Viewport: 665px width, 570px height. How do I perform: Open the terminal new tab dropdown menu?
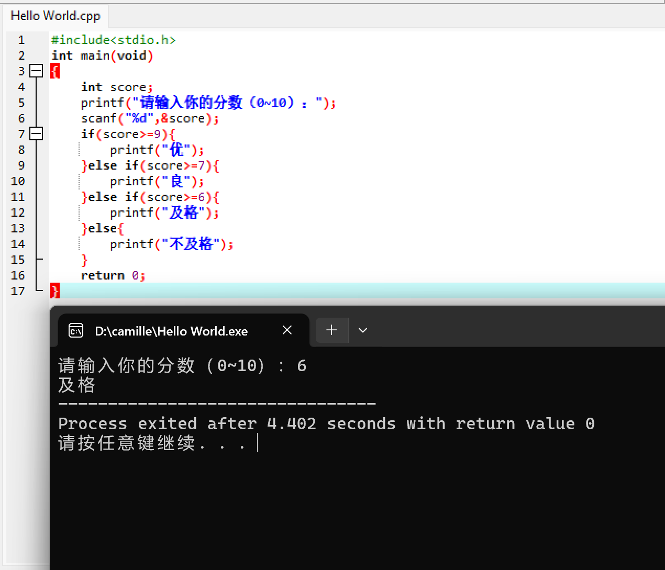pos(362,330)
